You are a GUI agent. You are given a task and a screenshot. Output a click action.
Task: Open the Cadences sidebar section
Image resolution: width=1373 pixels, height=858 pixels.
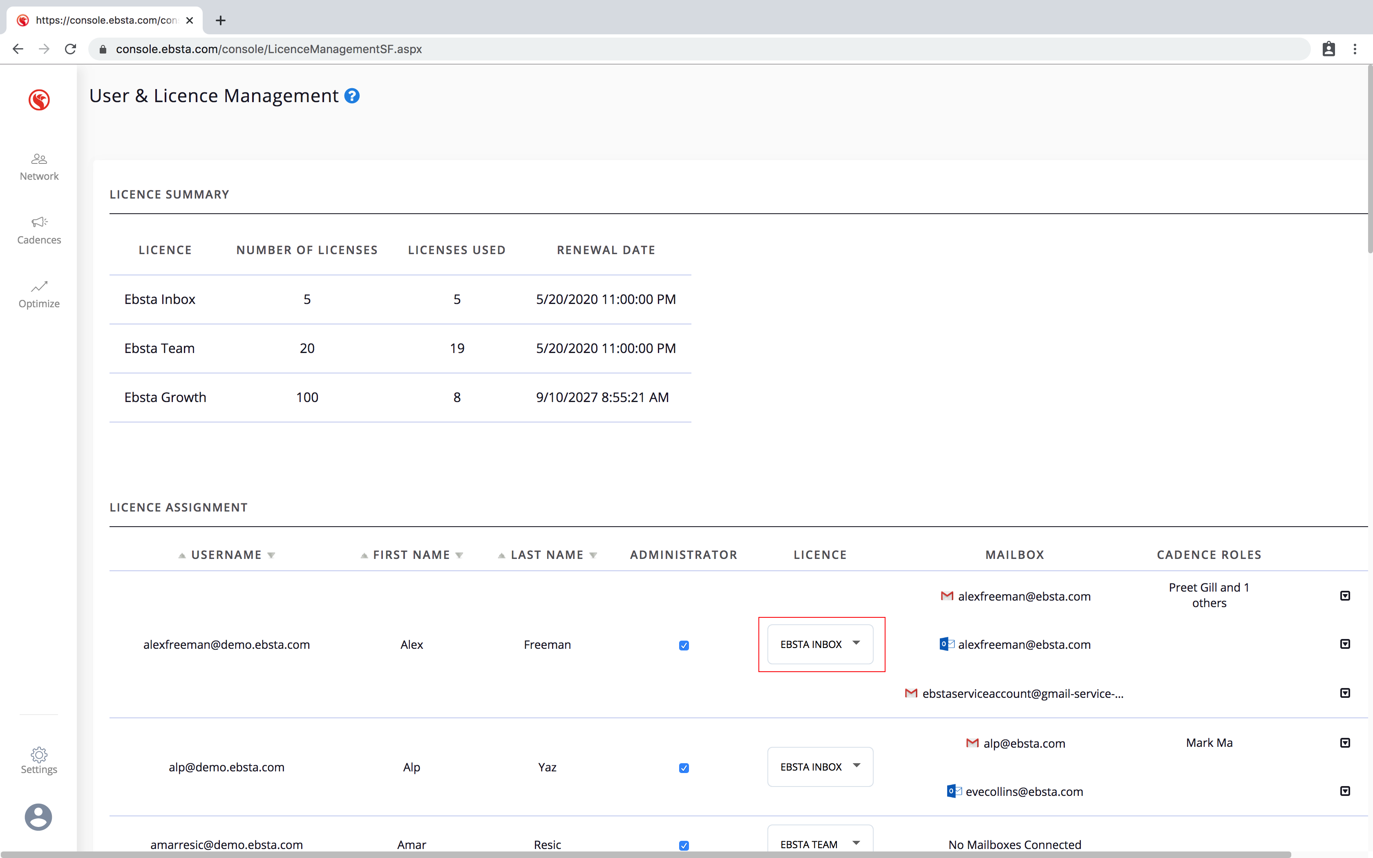(x=38, y=230)
